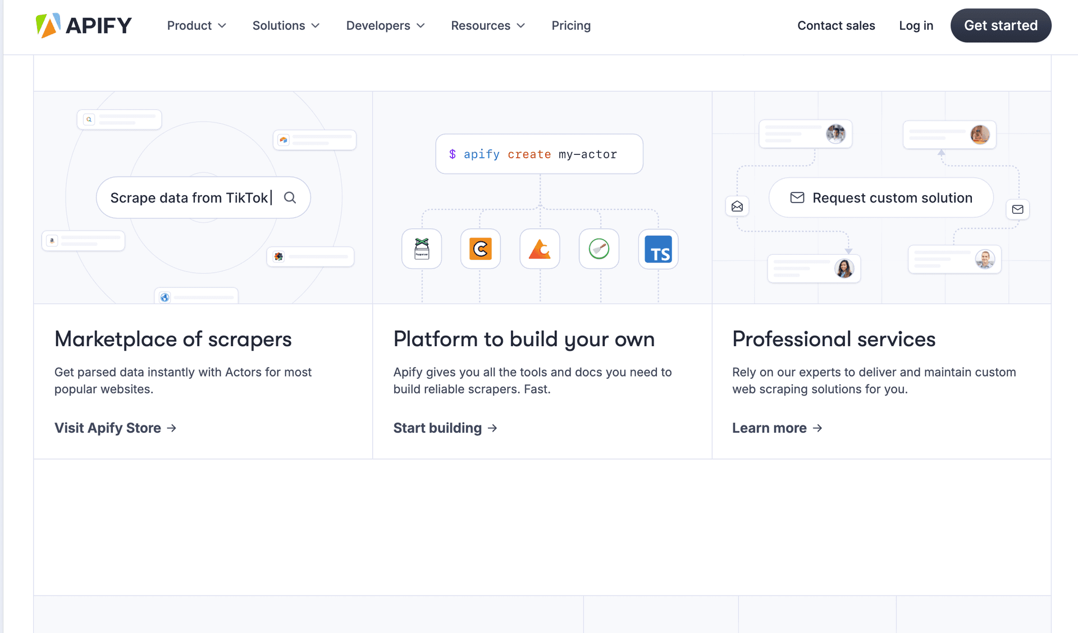Click the expert avatar with dark hair woman

pyautogui.click(x=844, y=268)
